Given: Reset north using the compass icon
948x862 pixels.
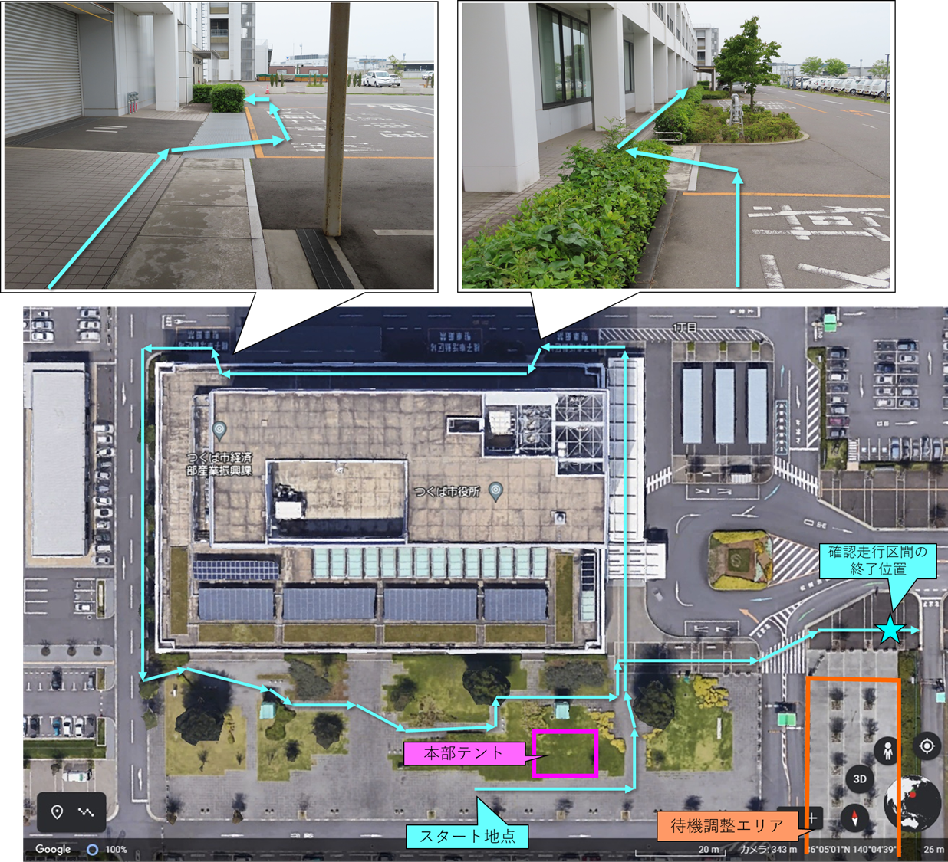Looking at the screenshot, I should click(854, 817).
